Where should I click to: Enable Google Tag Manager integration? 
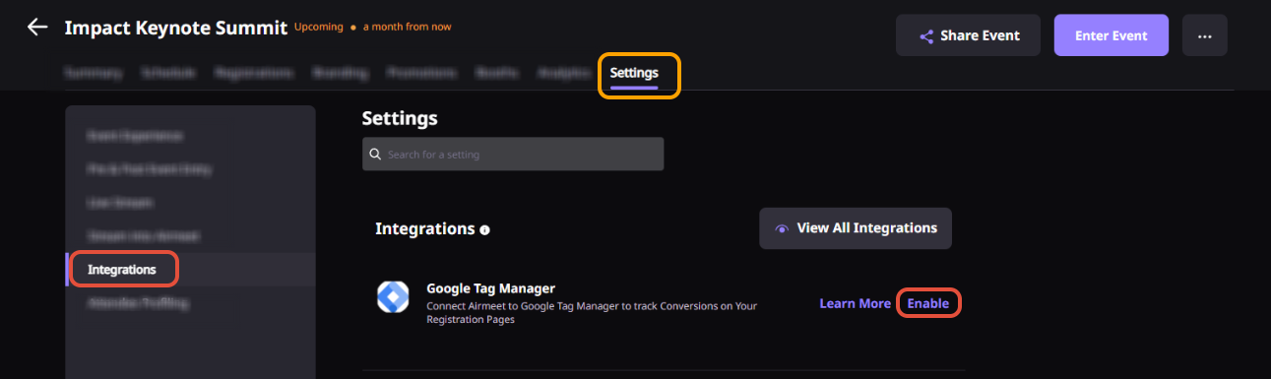928,303
